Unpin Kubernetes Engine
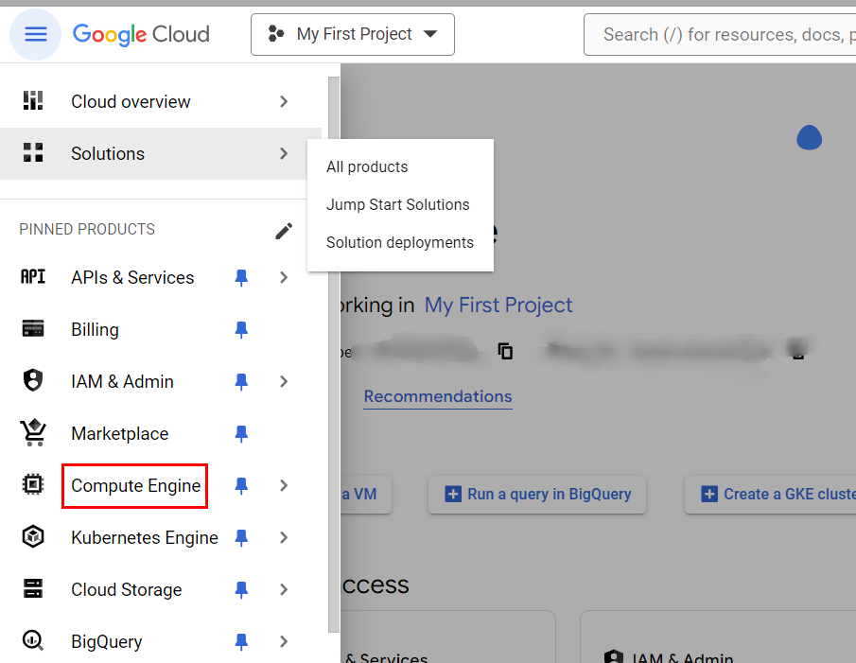Viewport: 856px width, 663px height. (x=241, y=537)
